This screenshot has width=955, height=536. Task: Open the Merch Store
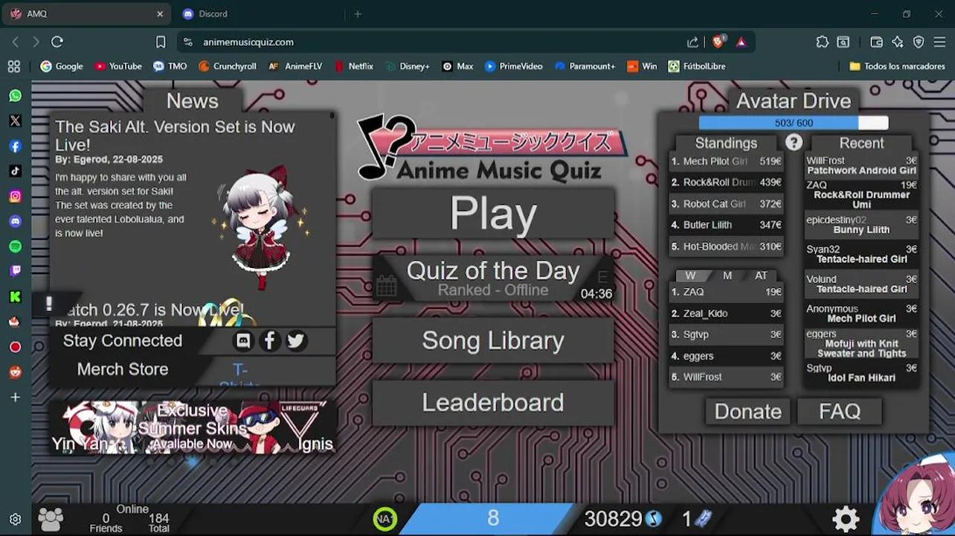pyautogui.click(x=123, y=369)
